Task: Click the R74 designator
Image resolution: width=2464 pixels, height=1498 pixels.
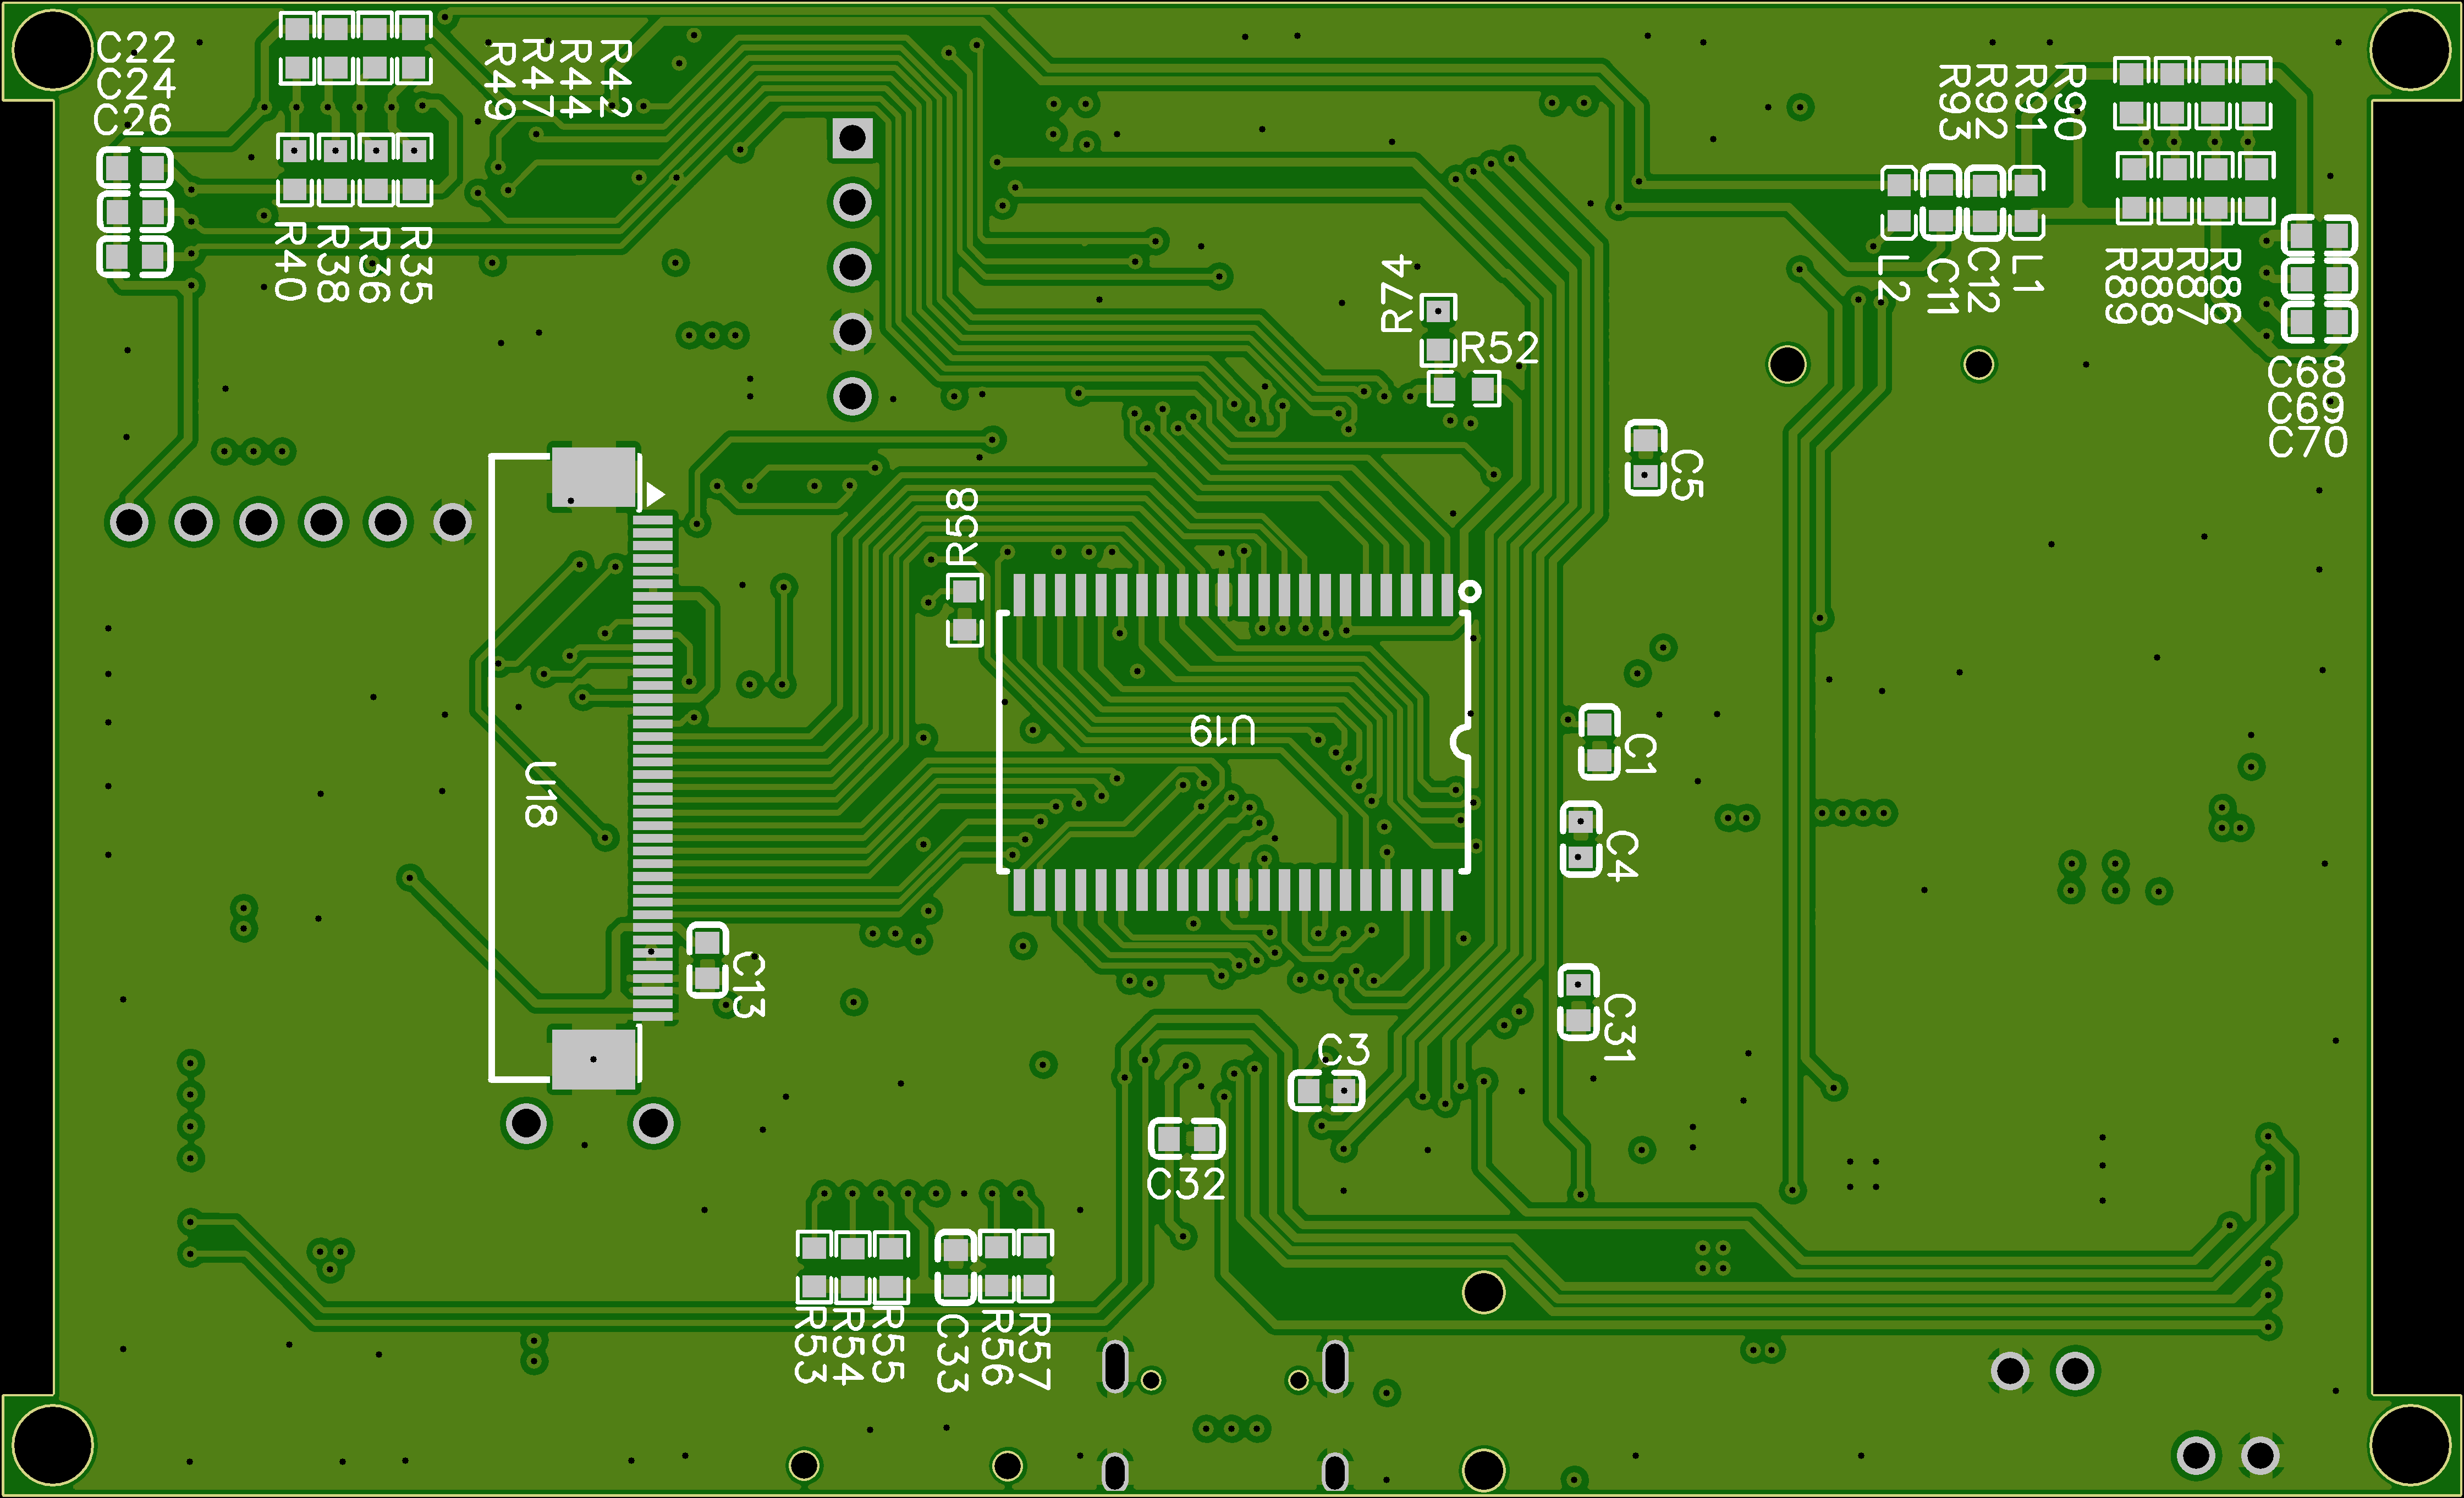Action: 1396,293
